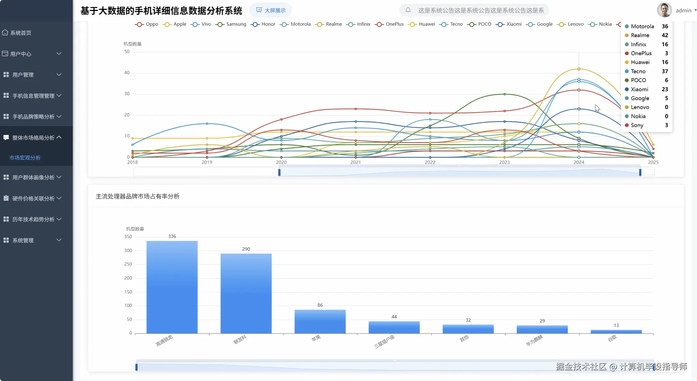
Task: Click the 高通骁龙 bar showing 336
Action: tap(172, 287)
